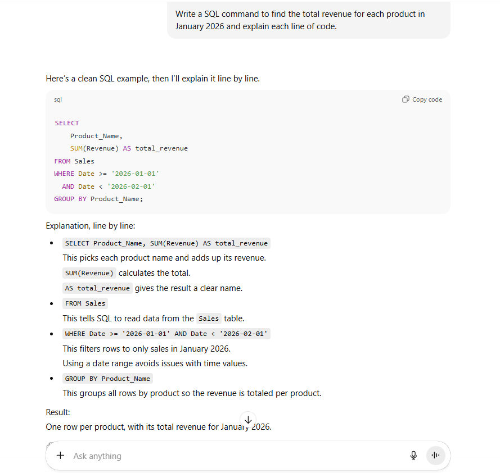The width and height of the screenshot is (500, 473).
Task: Click the WHERE date range code chip
Action: pos(166,333)
